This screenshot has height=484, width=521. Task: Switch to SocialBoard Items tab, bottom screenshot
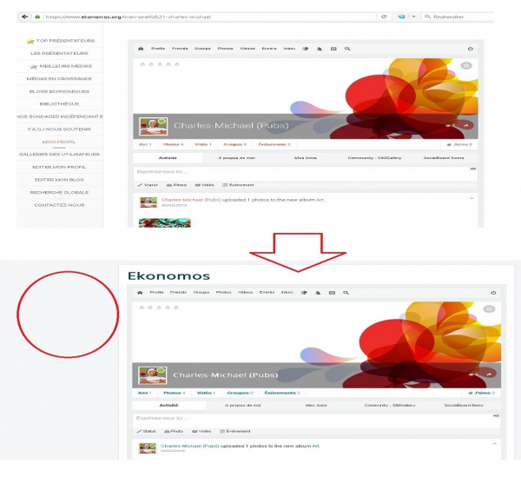tap(464, 405)
